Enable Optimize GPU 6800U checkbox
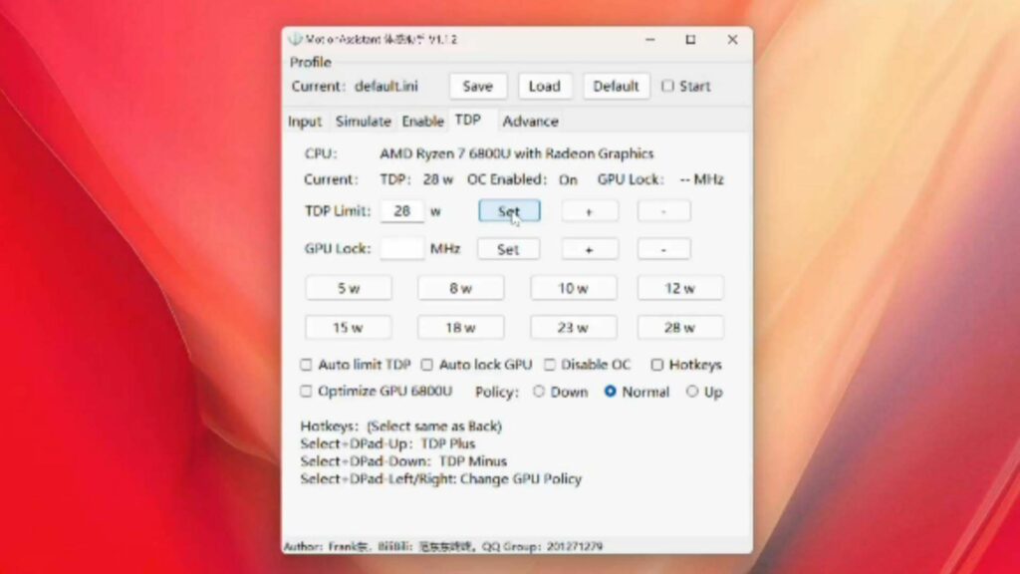 coord(306,391)
